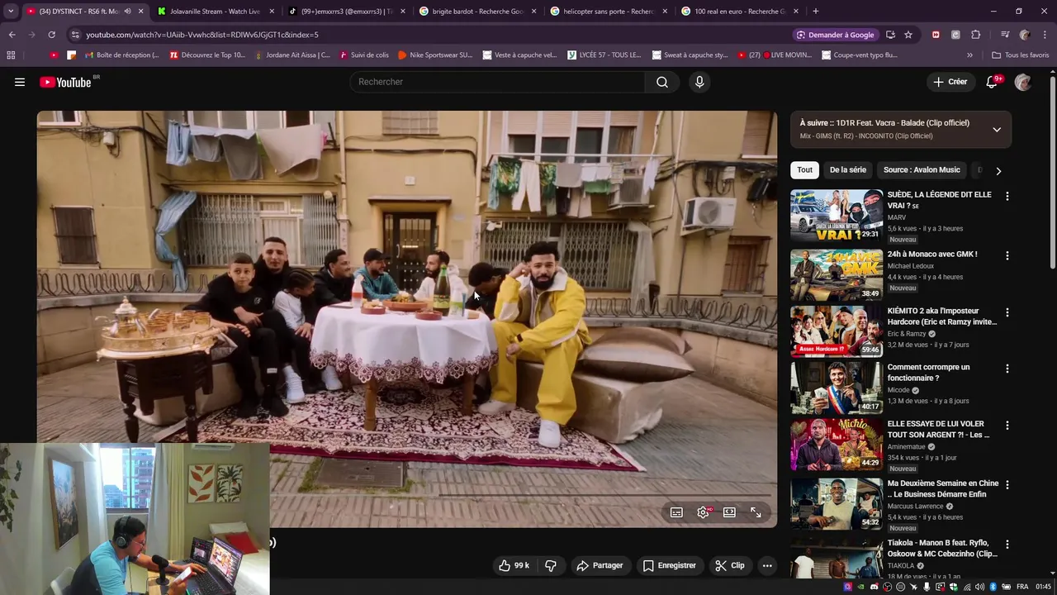Switch to brigite bardot Google search tab

(477, 12)
